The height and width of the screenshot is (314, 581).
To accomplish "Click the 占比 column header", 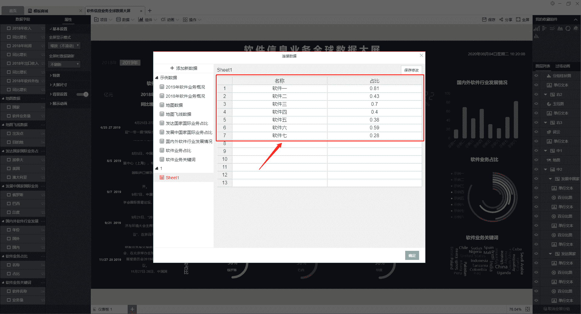I will point(374,81).
